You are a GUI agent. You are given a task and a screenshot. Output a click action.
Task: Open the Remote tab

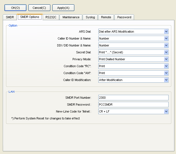click(106, 17)
